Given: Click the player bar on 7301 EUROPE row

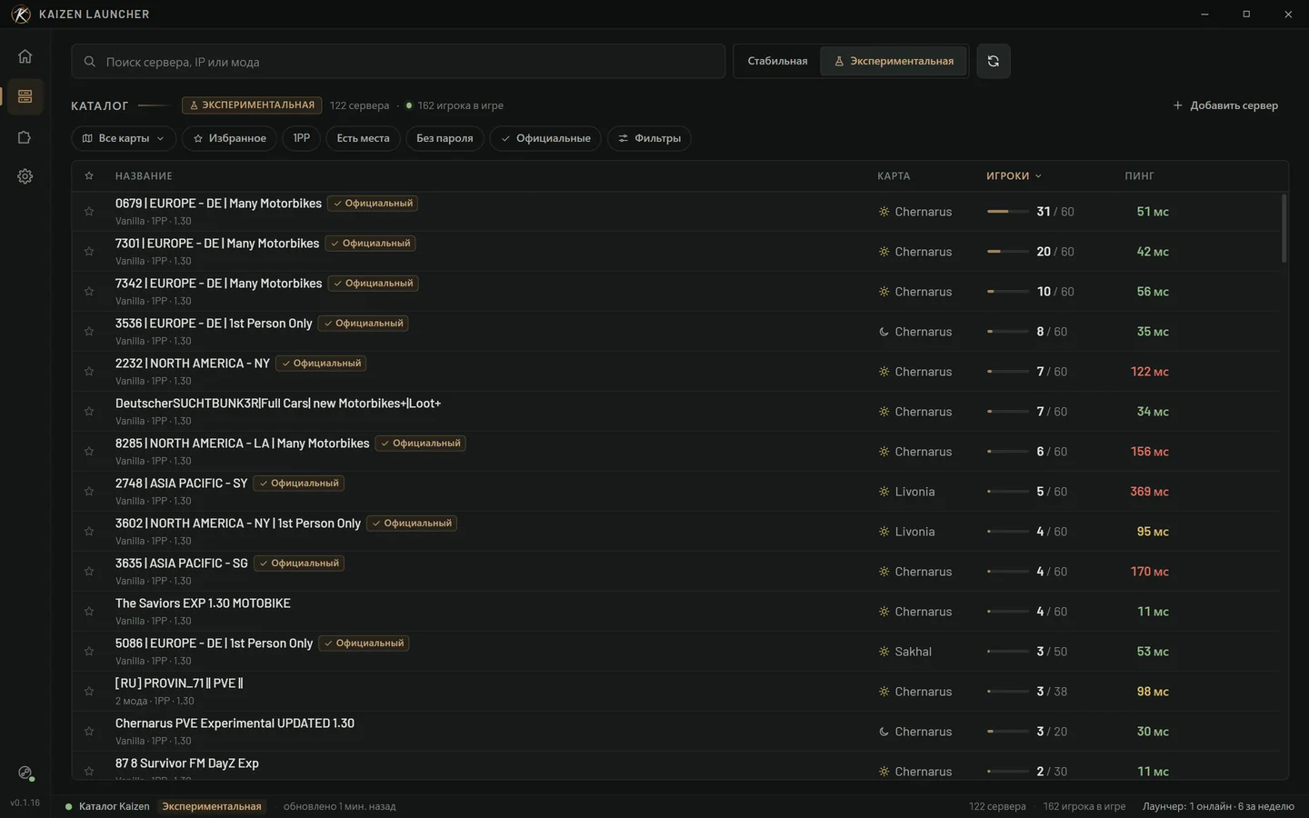Looking at the screenshot, I should (x=1008, y=252).
